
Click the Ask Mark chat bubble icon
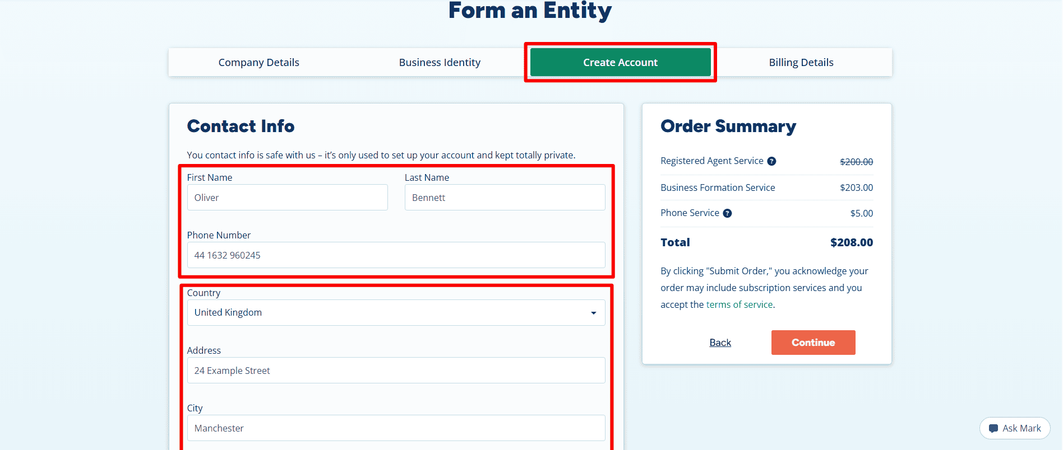click(993, 428)
